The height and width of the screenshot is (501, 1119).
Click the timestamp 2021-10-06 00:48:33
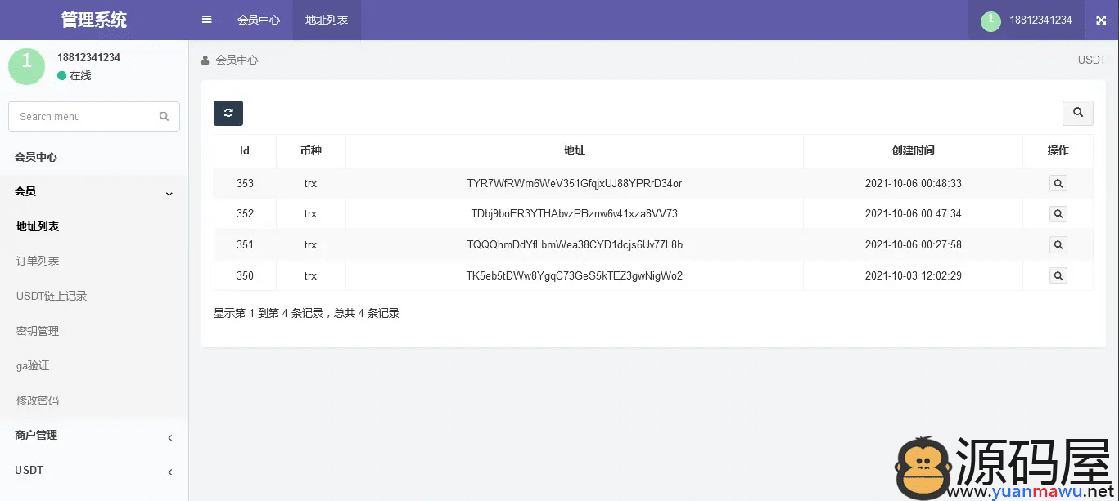pos(914,184)
